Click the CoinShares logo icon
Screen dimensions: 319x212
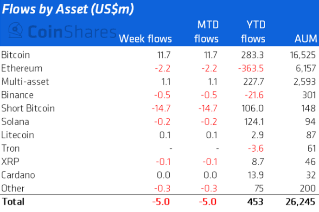[17, 32]
